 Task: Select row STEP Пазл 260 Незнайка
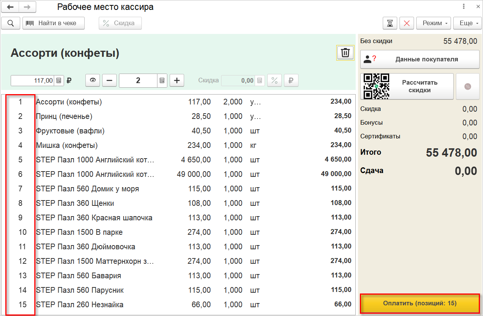coord(178,305)
